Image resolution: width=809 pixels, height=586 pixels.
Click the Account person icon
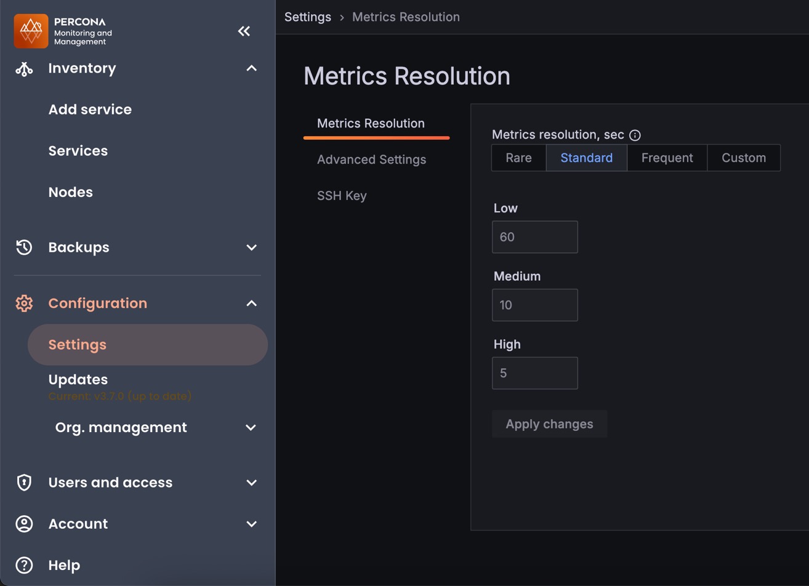[24, 524]
